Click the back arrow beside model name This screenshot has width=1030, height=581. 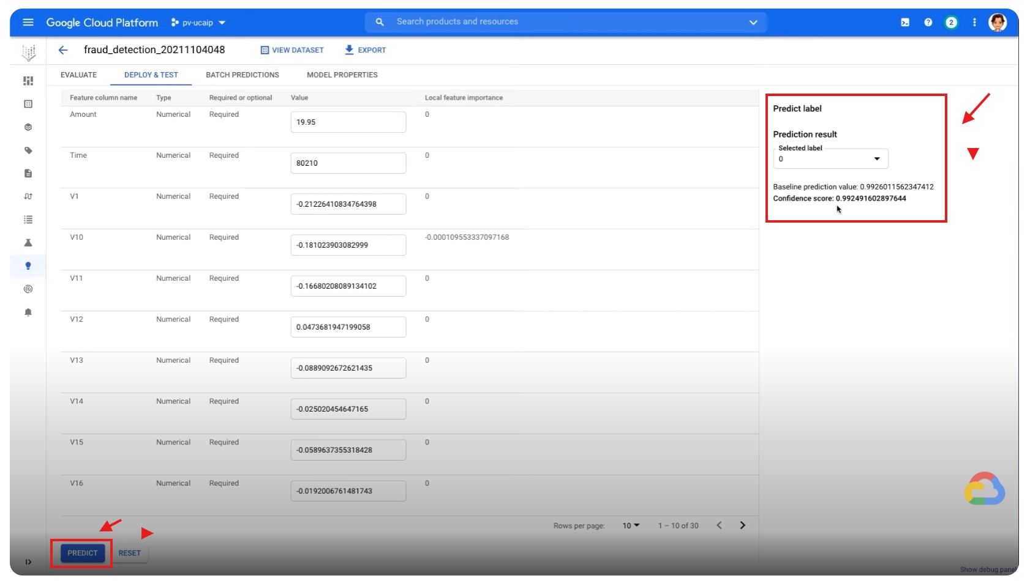click(x=63, y=50)
